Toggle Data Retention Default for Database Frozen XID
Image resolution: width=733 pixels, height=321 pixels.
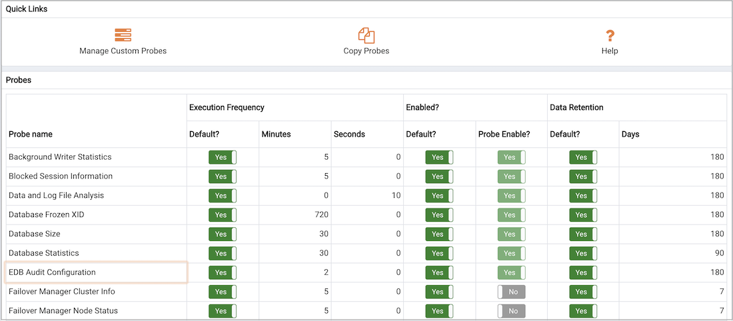click(584, 214)
